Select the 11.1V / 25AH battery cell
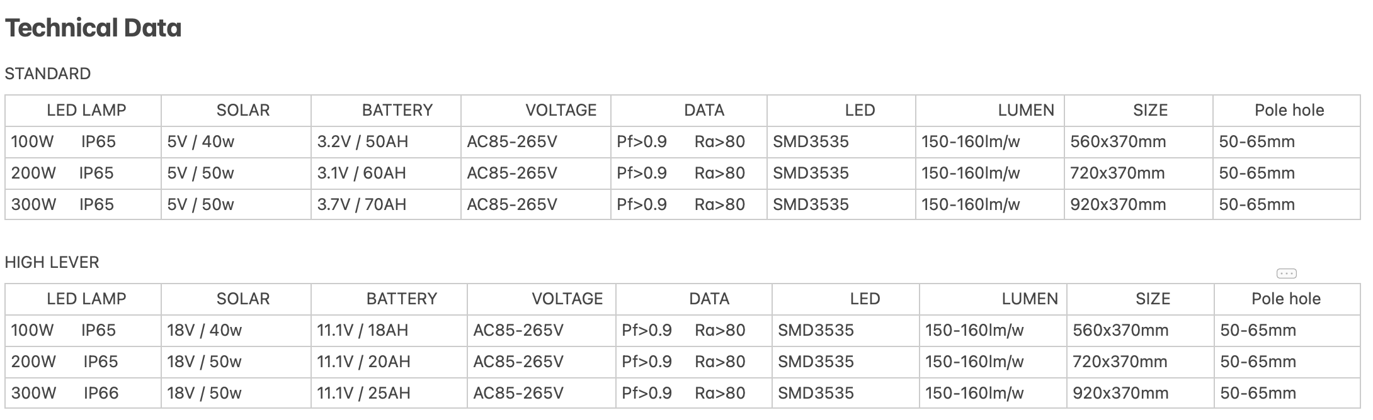The height and width of the screenshot is (420, 1373). (363, 393)
